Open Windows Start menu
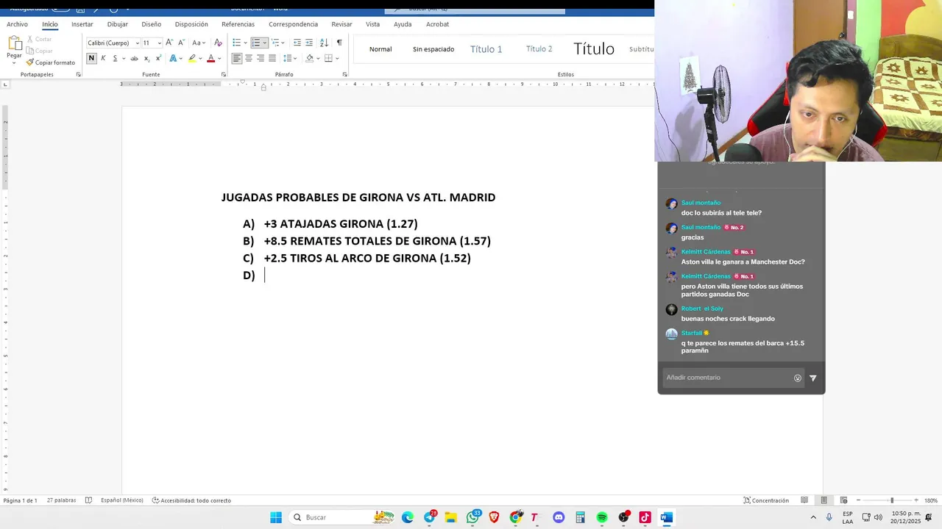942x529 pixels. [x=276, y=517]
